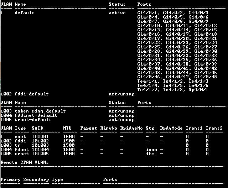Click the 'Secondary' column header

[36, 179]
